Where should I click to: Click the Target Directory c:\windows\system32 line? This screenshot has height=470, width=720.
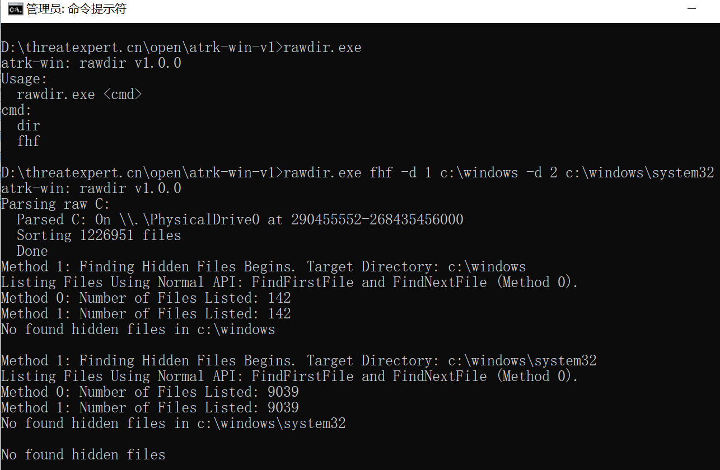coord(298,361)
